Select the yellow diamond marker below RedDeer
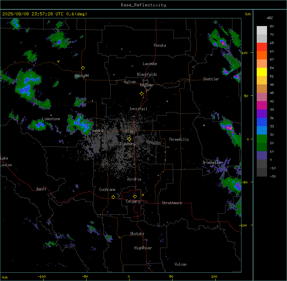Screen dimensions: 287x281 142,94
